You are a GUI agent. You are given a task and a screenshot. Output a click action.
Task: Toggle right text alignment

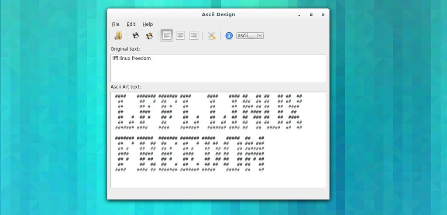coord(193,36)
